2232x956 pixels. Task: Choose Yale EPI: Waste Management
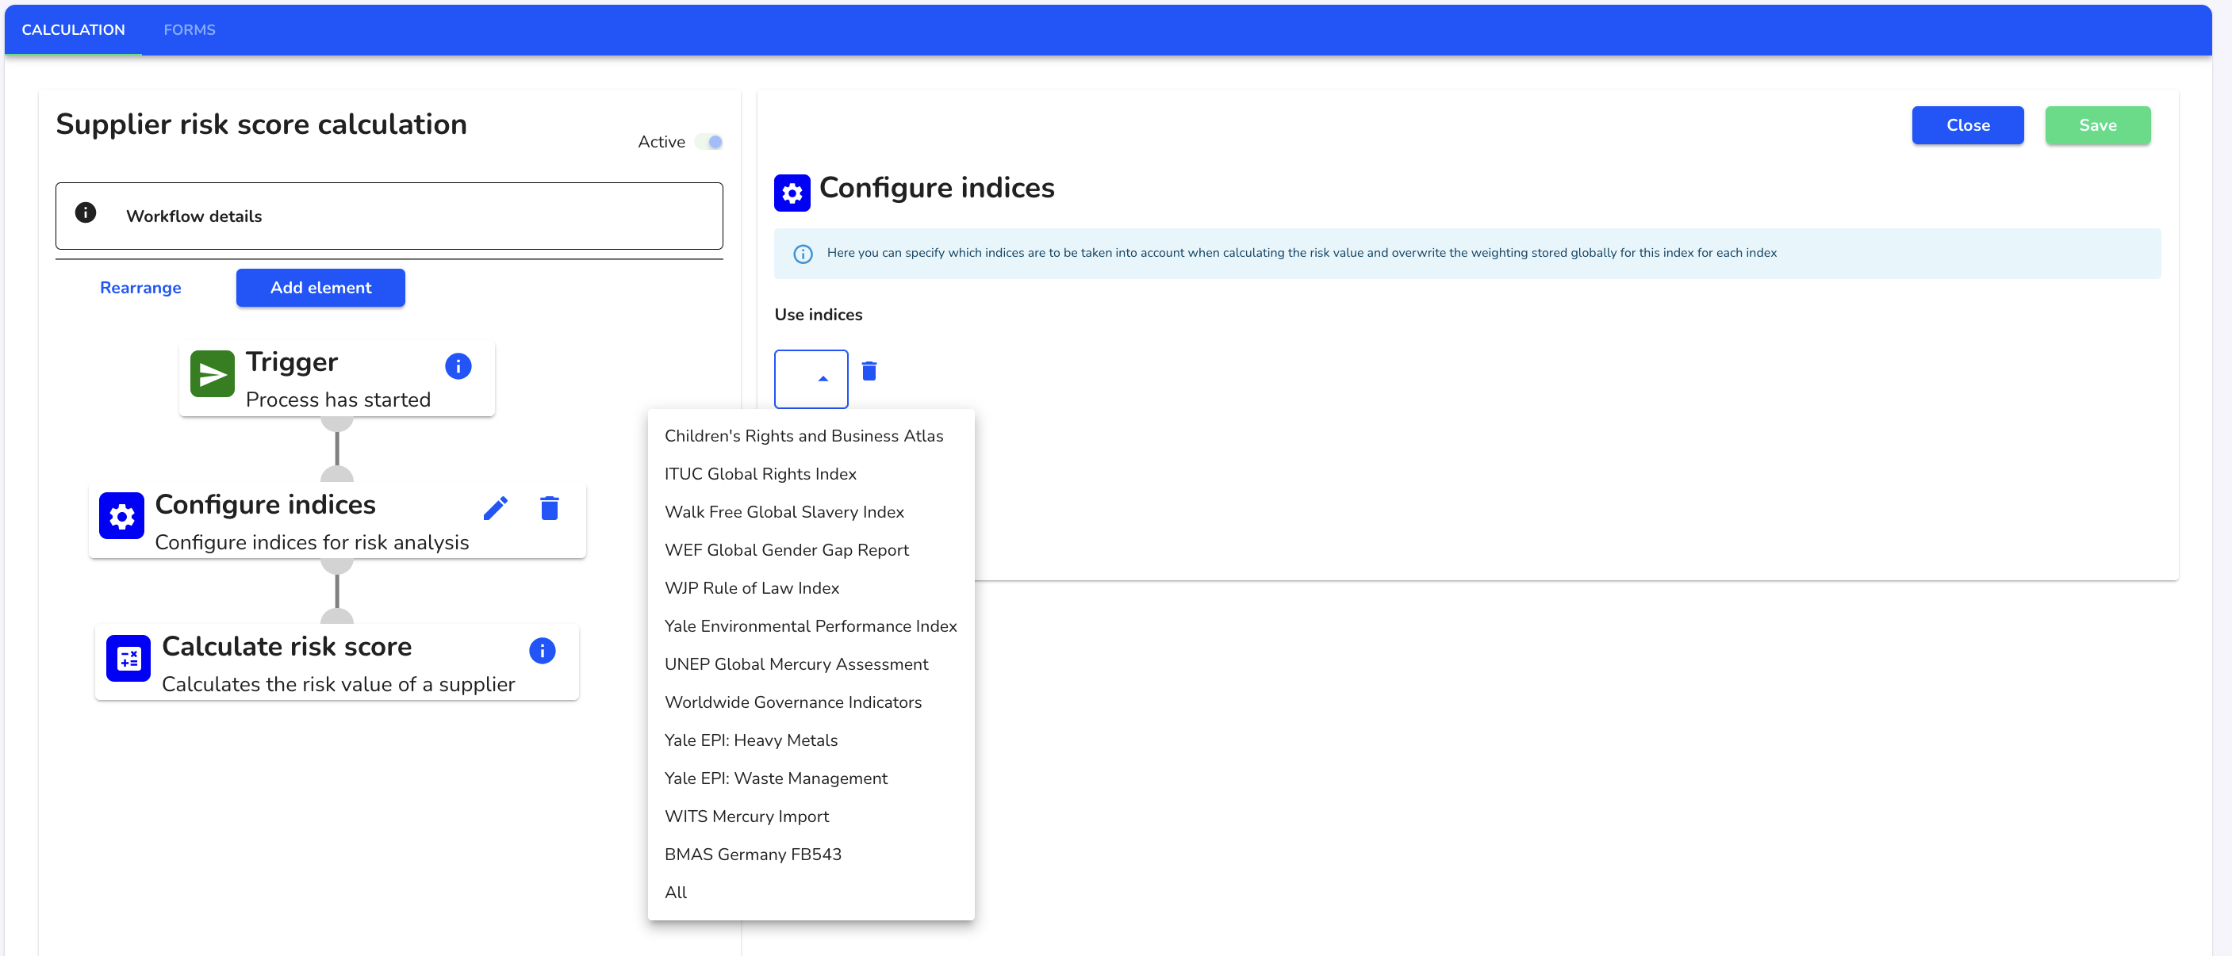pos(811,778)
